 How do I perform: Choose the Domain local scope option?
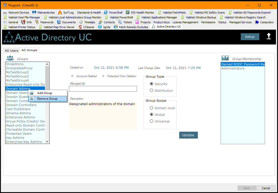click(152, 108)
